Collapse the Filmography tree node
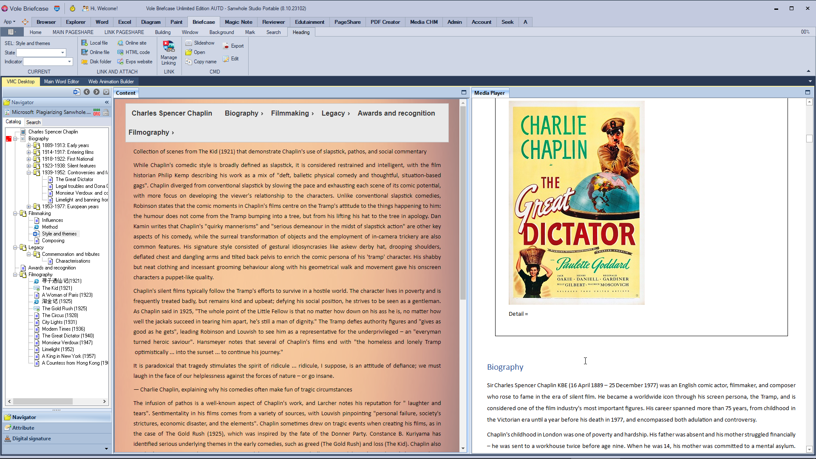This screenshot has width=816, height=459. point(15,275)
